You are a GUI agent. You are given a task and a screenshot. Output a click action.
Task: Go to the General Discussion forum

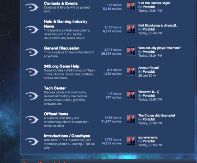point(62,48)
